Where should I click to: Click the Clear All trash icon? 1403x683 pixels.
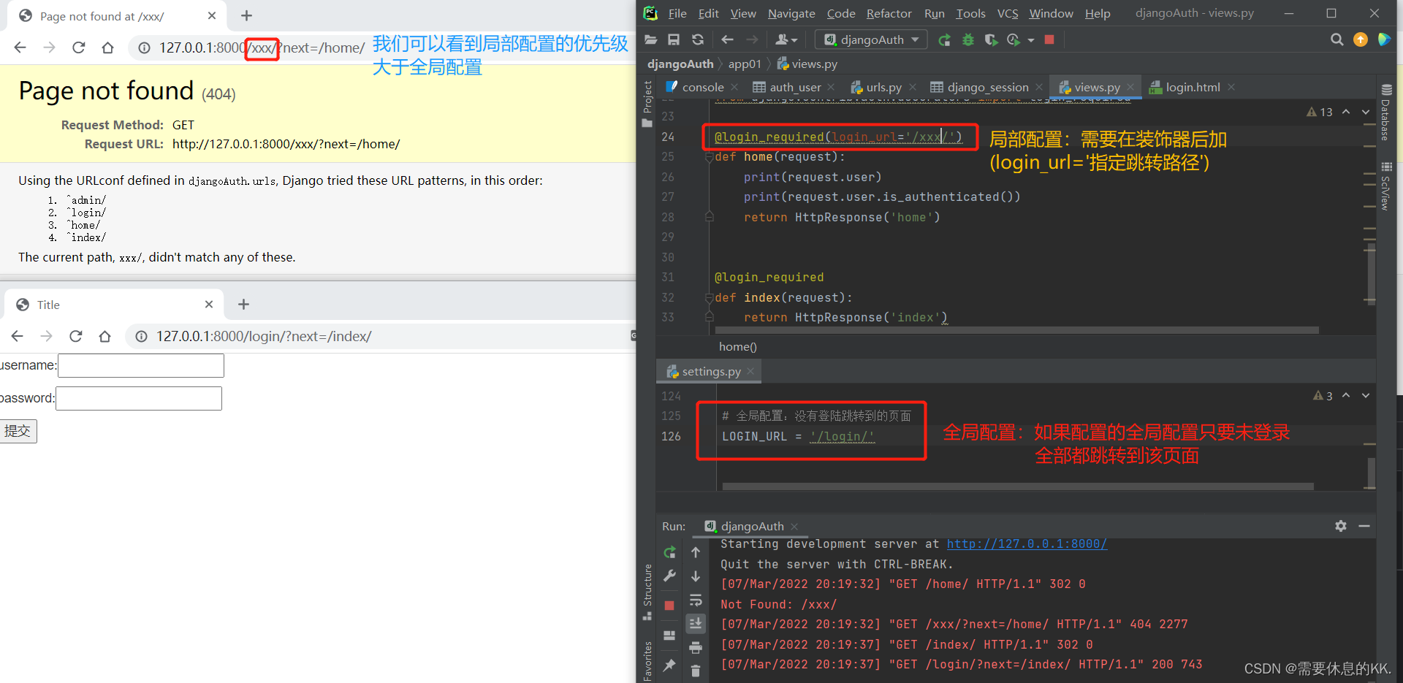[x=696, y=671]
